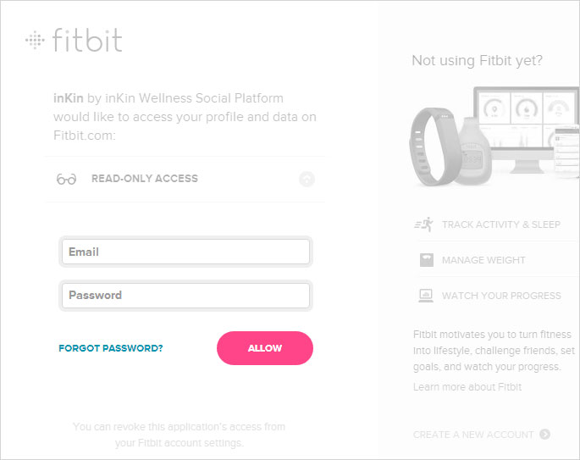Click the running figure activity icon

[424, 224]
